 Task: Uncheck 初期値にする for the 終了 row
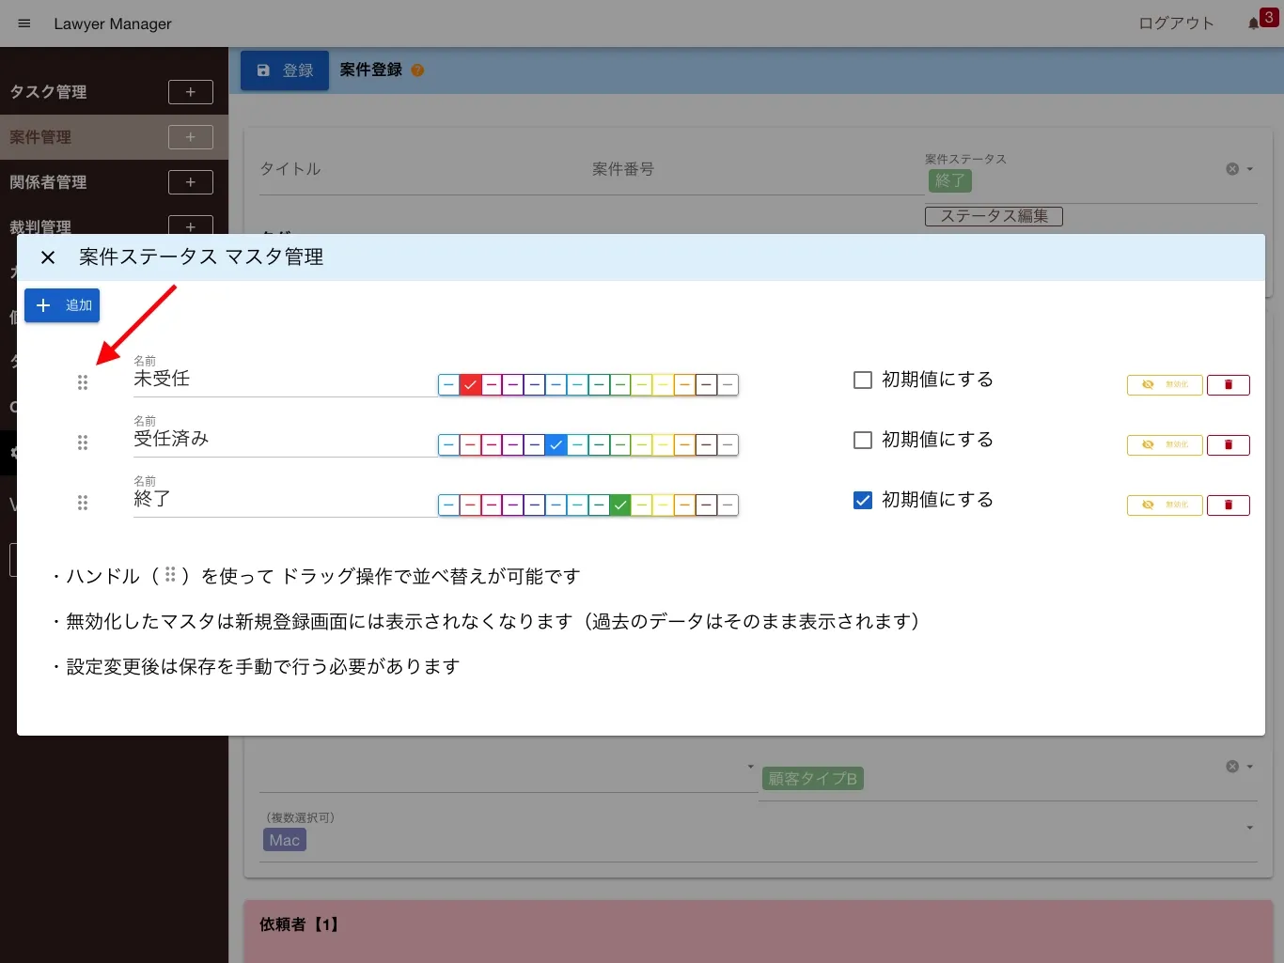[x=863, y=500]
